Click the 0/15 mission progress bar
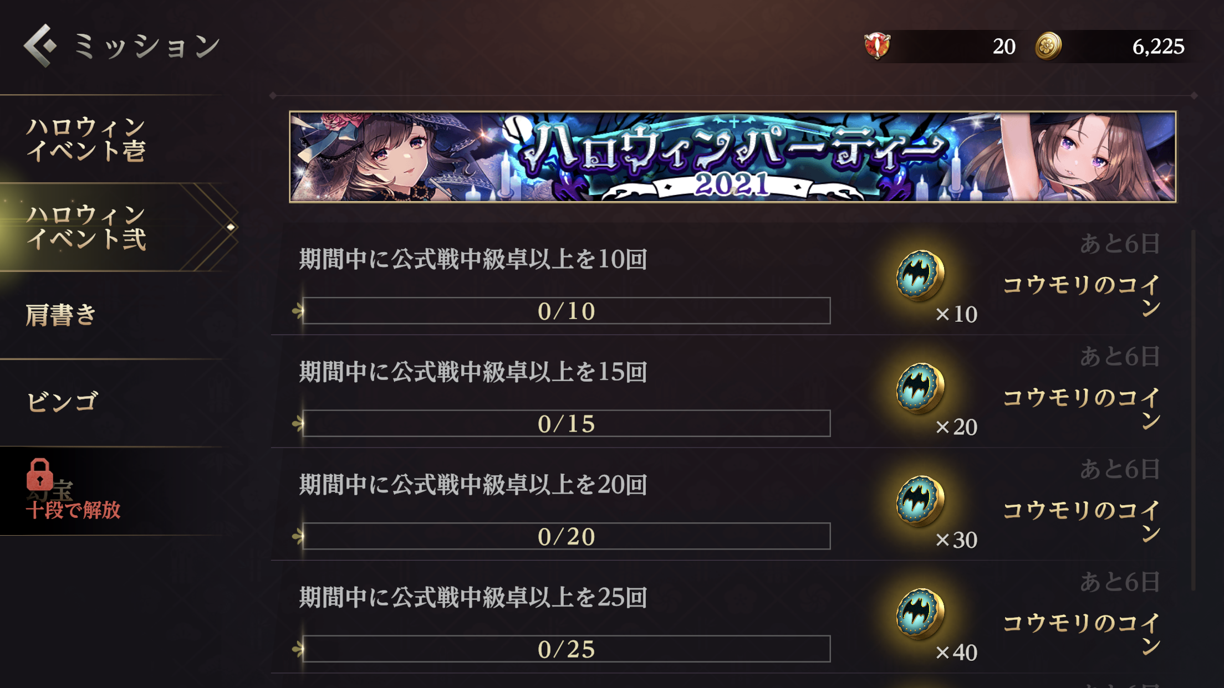Image resolution: width=1224 pixels, height=688 pixels. coord(566,424)
